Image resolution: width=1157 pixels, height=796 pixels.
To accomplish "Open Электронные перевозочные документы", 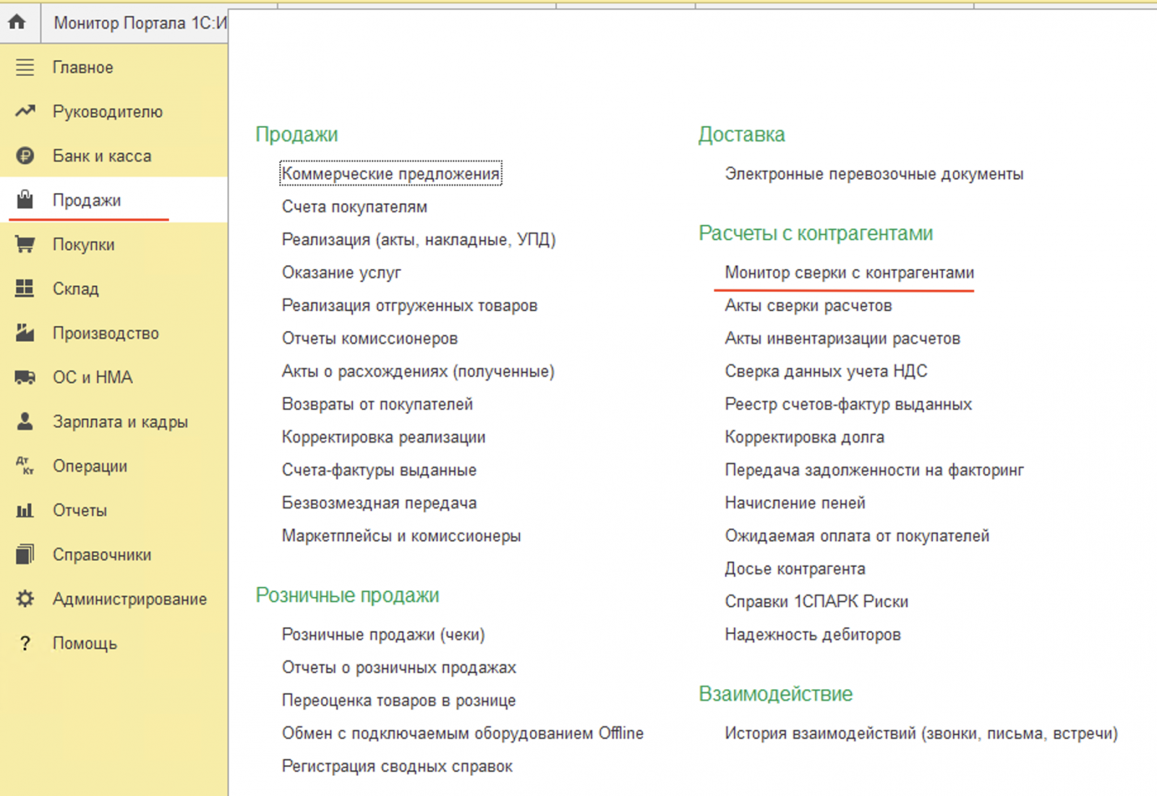I will [x=874, y=174].
